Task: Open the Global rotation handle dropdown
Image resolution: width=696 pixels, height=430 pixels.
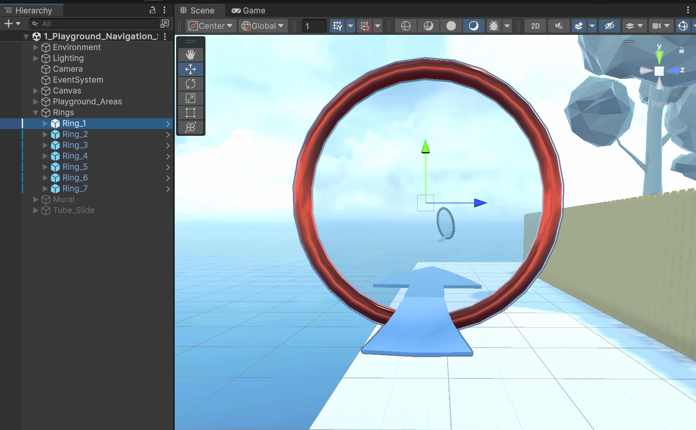Action: [x=263, y=26]
